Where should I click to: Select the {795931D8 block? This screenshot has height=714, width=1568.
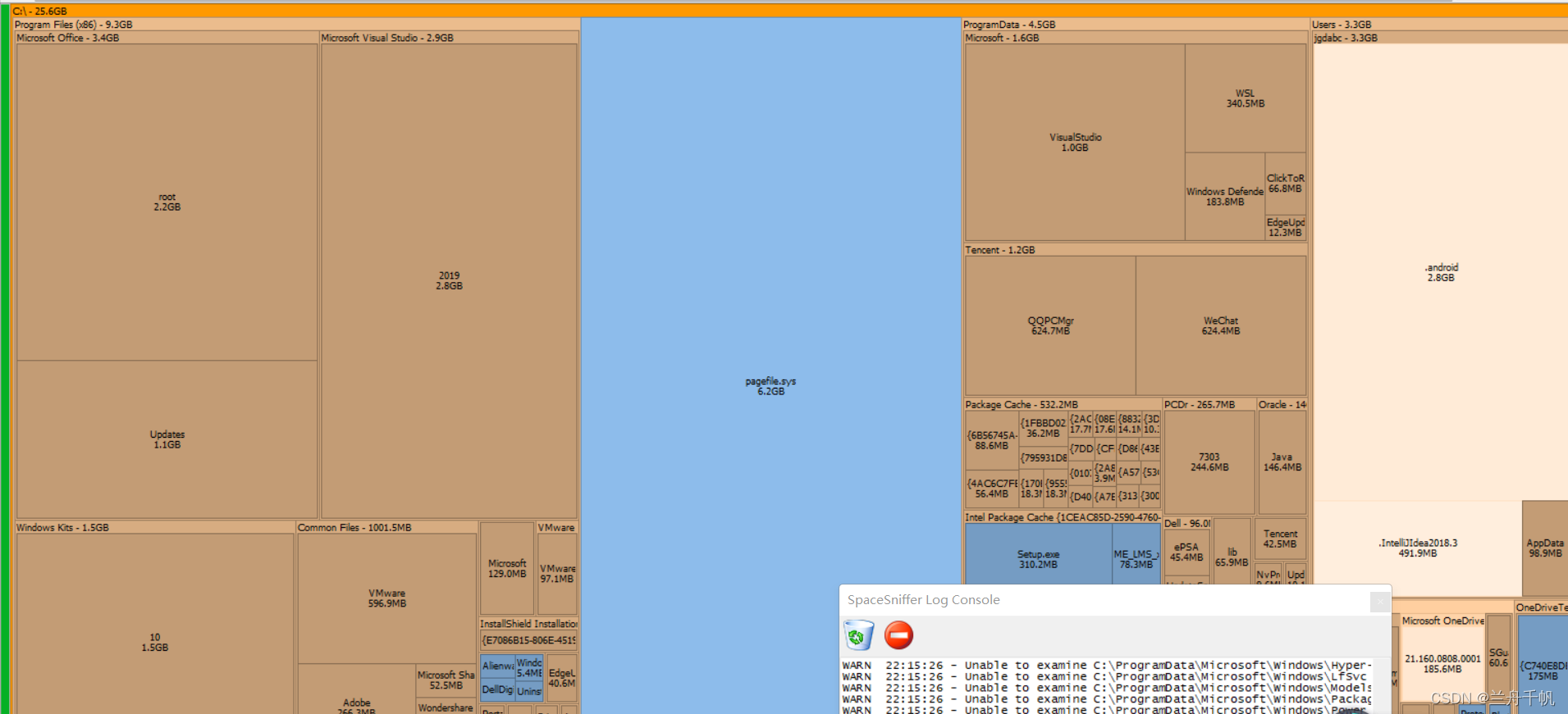1043,457
